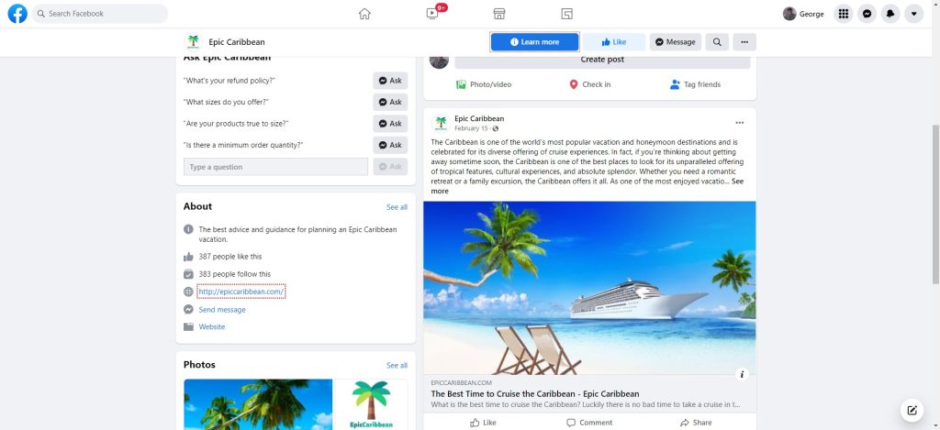Open the epiccaribbean.com website link
Screen dimensions: 940x430
pos(241,292)
